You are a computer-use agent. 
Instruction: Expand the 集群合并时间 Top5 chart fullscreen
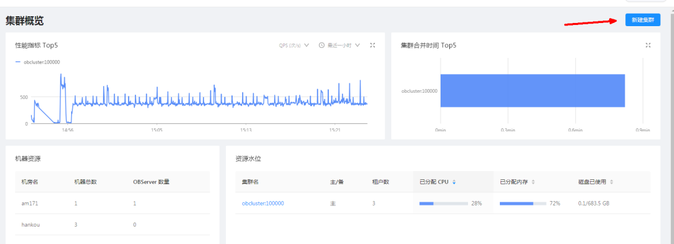click(648, 45)
